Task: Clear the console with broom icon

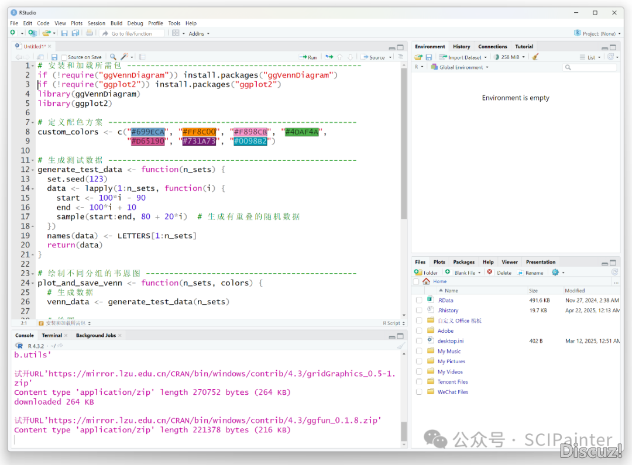Action: tap(401, 346)
